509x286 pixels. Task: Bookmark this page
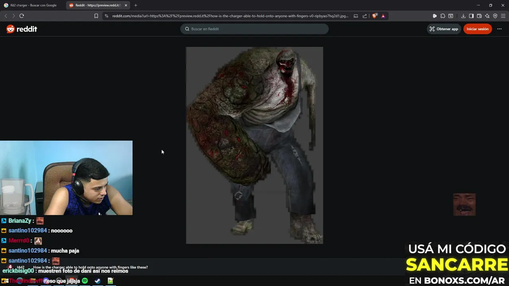(96, 16)
